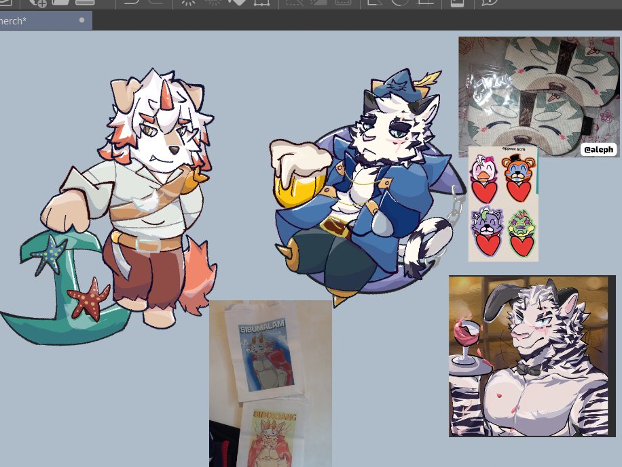Click the blue starfish on the anchor
This screenshot has width=622, height=467.
[50, 253]
